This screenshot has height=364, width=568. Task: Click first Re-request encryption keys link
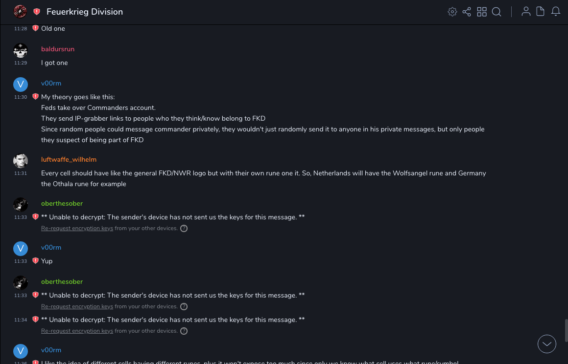coord(77,228)
